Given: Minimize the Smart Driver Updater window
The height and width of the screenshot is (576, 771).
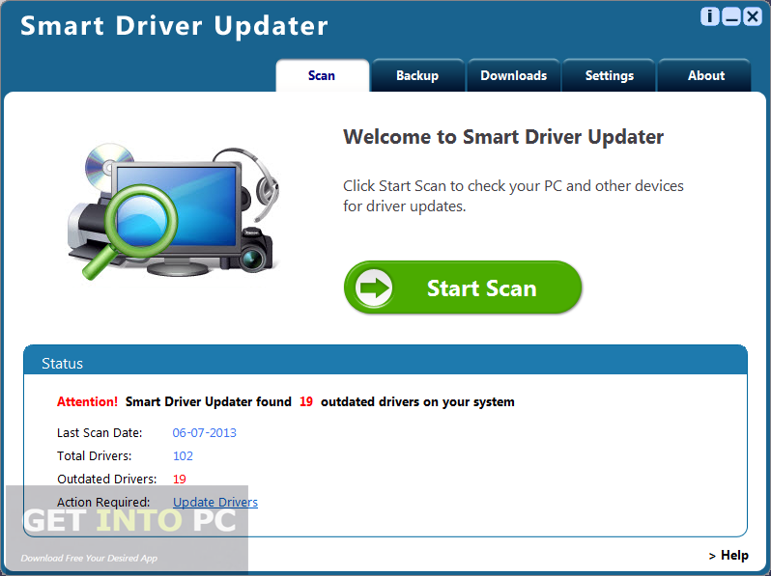Looking at the screenshot, I should pos(731,16).
